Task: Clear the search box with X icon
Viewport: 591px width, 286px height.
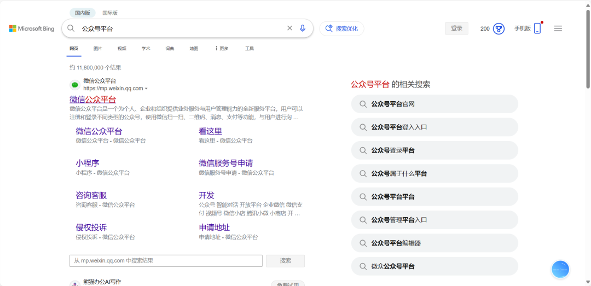Action: point(290,28)
